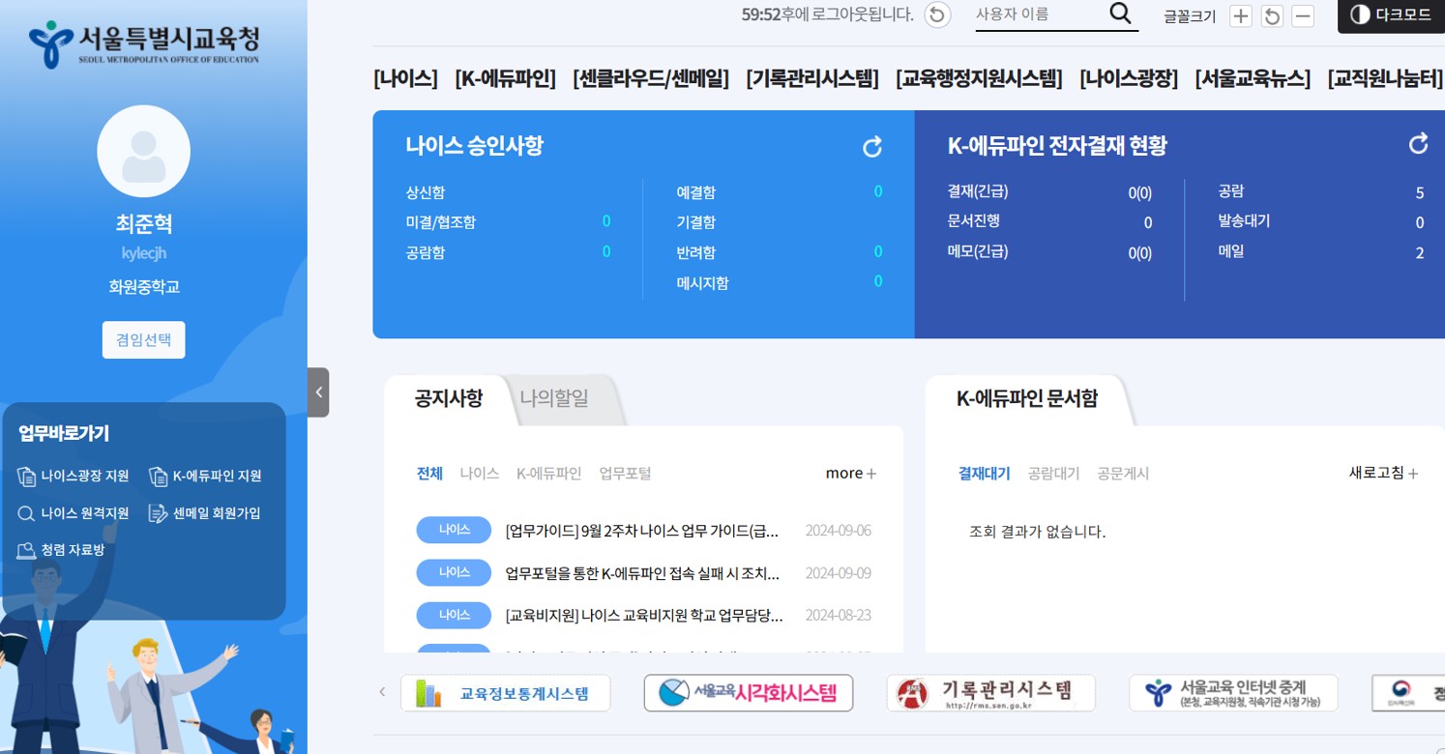Viewport: 1445px width, 754px height.
Task: Open 메모(긴급) in K-에듀파인 status
Action: click(x=978, y=251)
